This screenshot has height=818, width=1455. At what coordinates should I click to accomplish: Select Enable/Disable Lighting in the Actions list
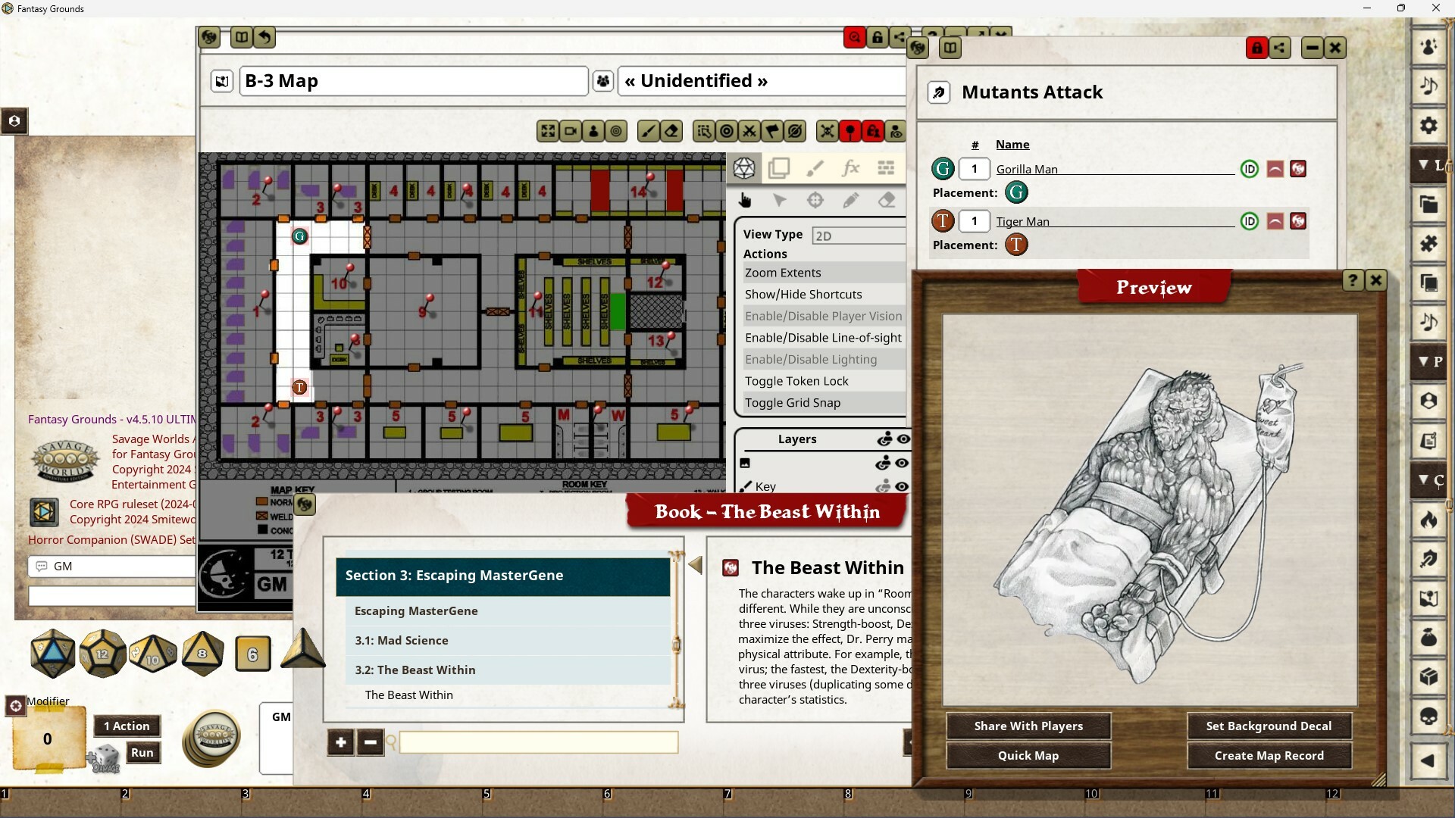(x=812, y=359)
